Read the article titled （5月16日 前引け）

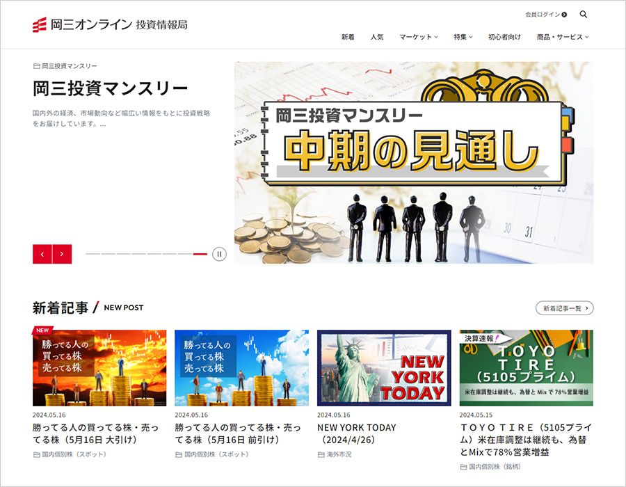point(238,433)
